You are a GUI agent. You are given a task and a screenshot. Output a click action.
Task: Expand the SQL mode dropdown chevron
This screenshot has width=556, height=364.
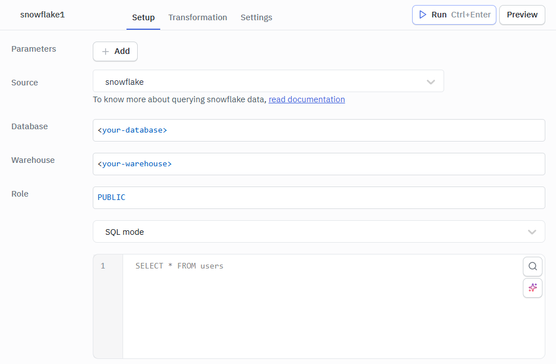click(531, 232)
